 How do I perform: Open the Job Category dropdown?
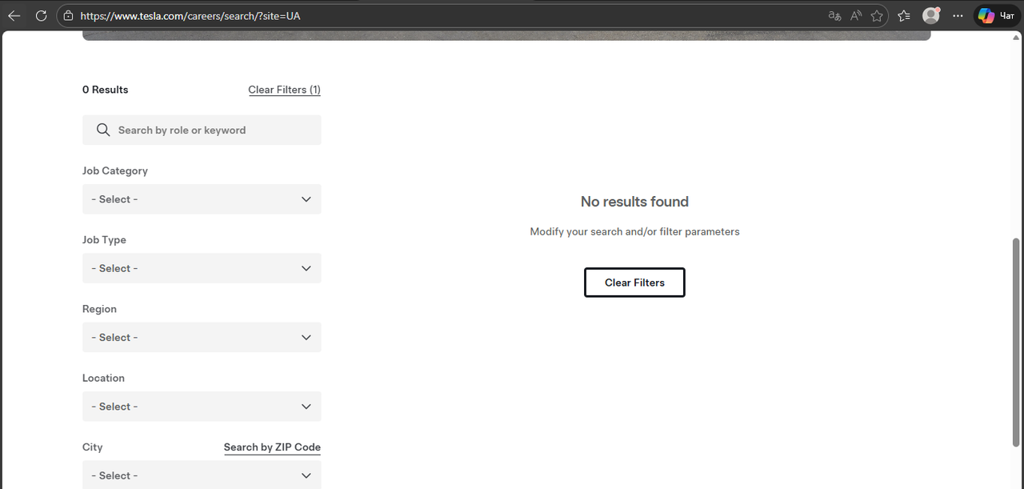[202, 199]
